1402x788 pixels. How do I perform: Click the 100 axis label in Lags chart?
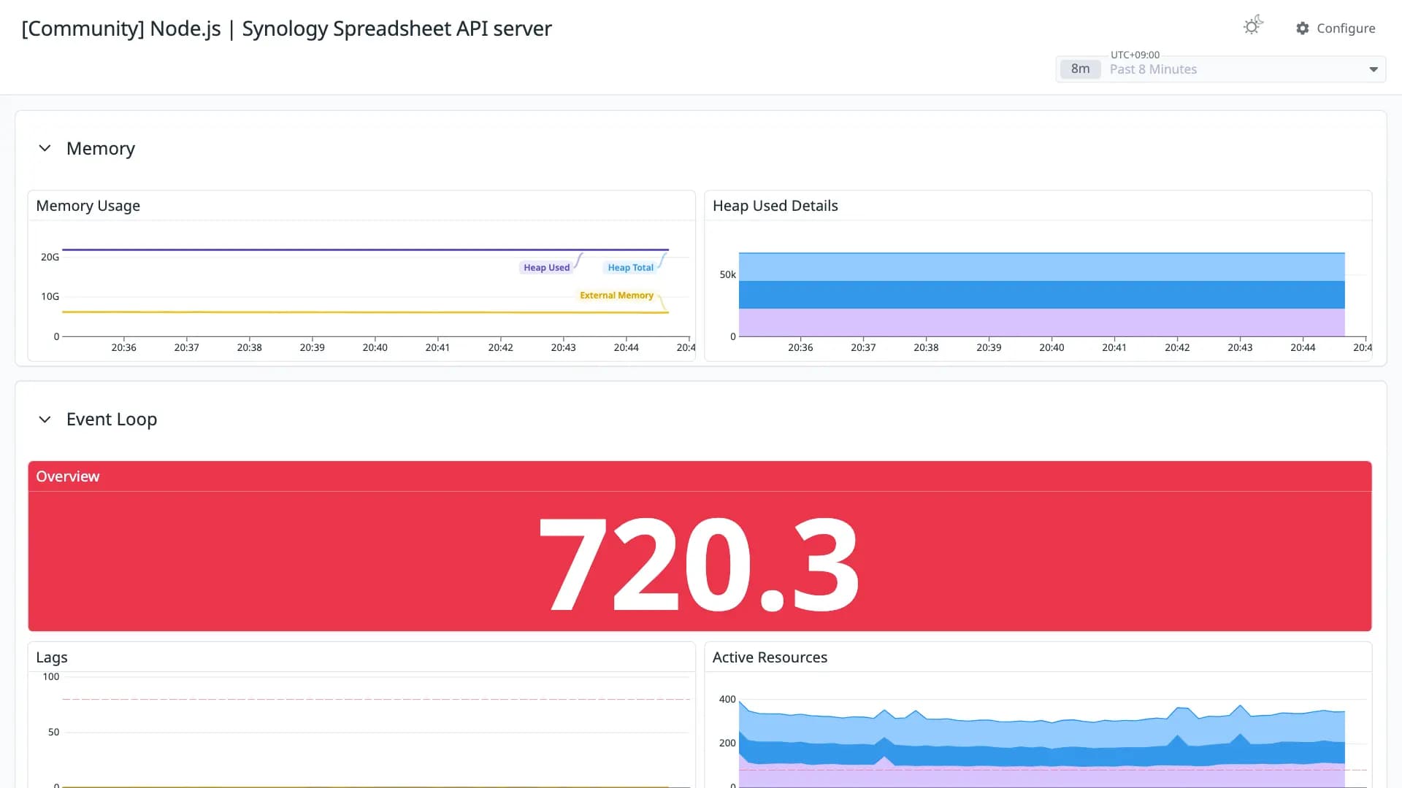tap(51, 676)
